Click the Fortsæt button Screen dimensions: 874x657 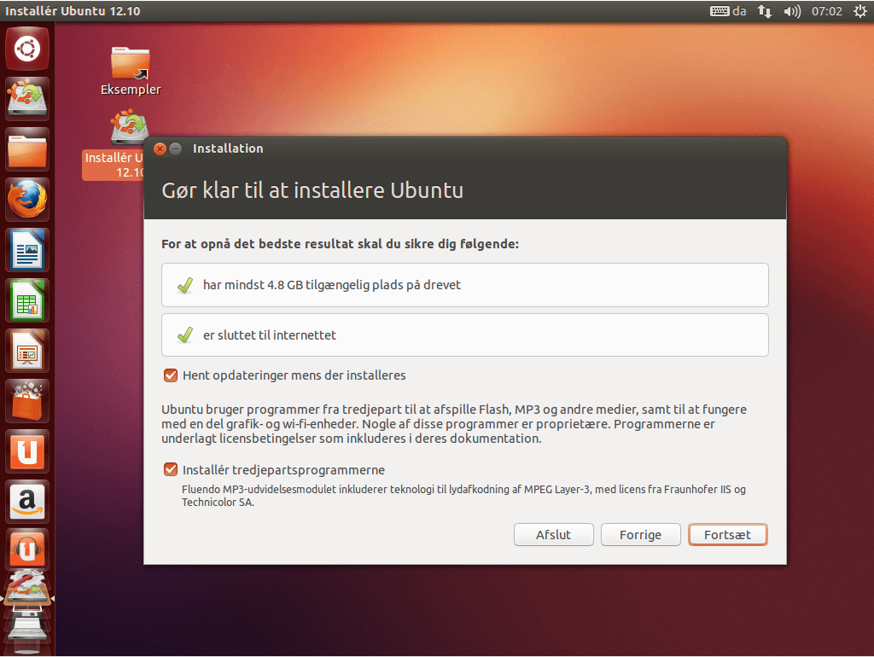pyautogui.click(x=727, y=534)
